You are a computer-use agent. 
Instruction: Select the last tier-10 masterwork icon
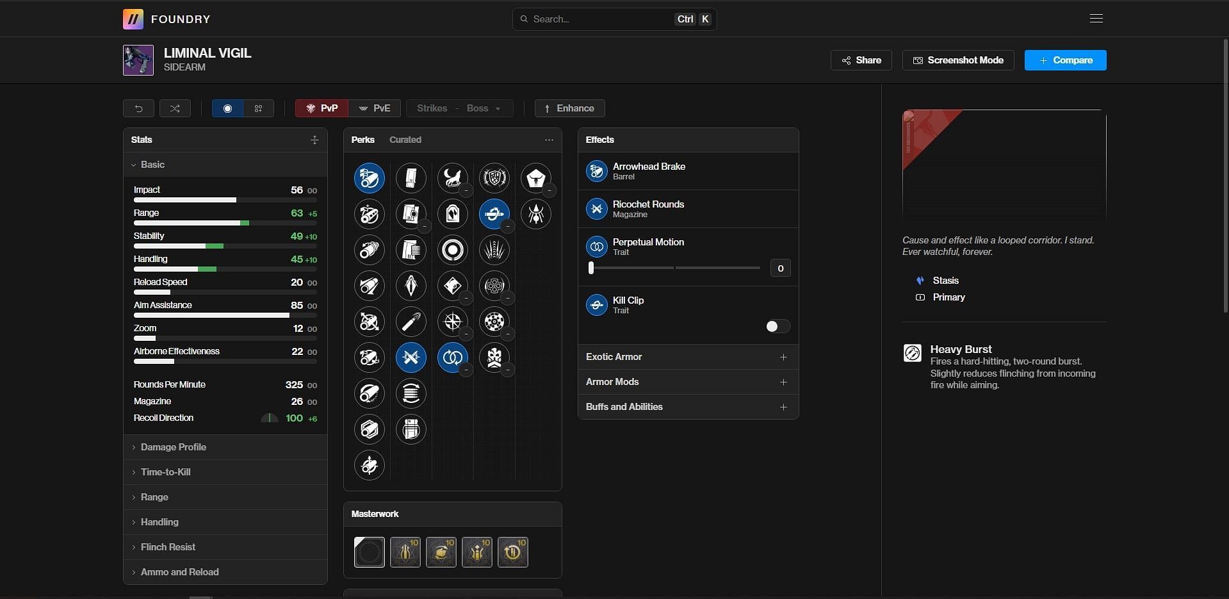pyautogui.click(x=513, y=552)
